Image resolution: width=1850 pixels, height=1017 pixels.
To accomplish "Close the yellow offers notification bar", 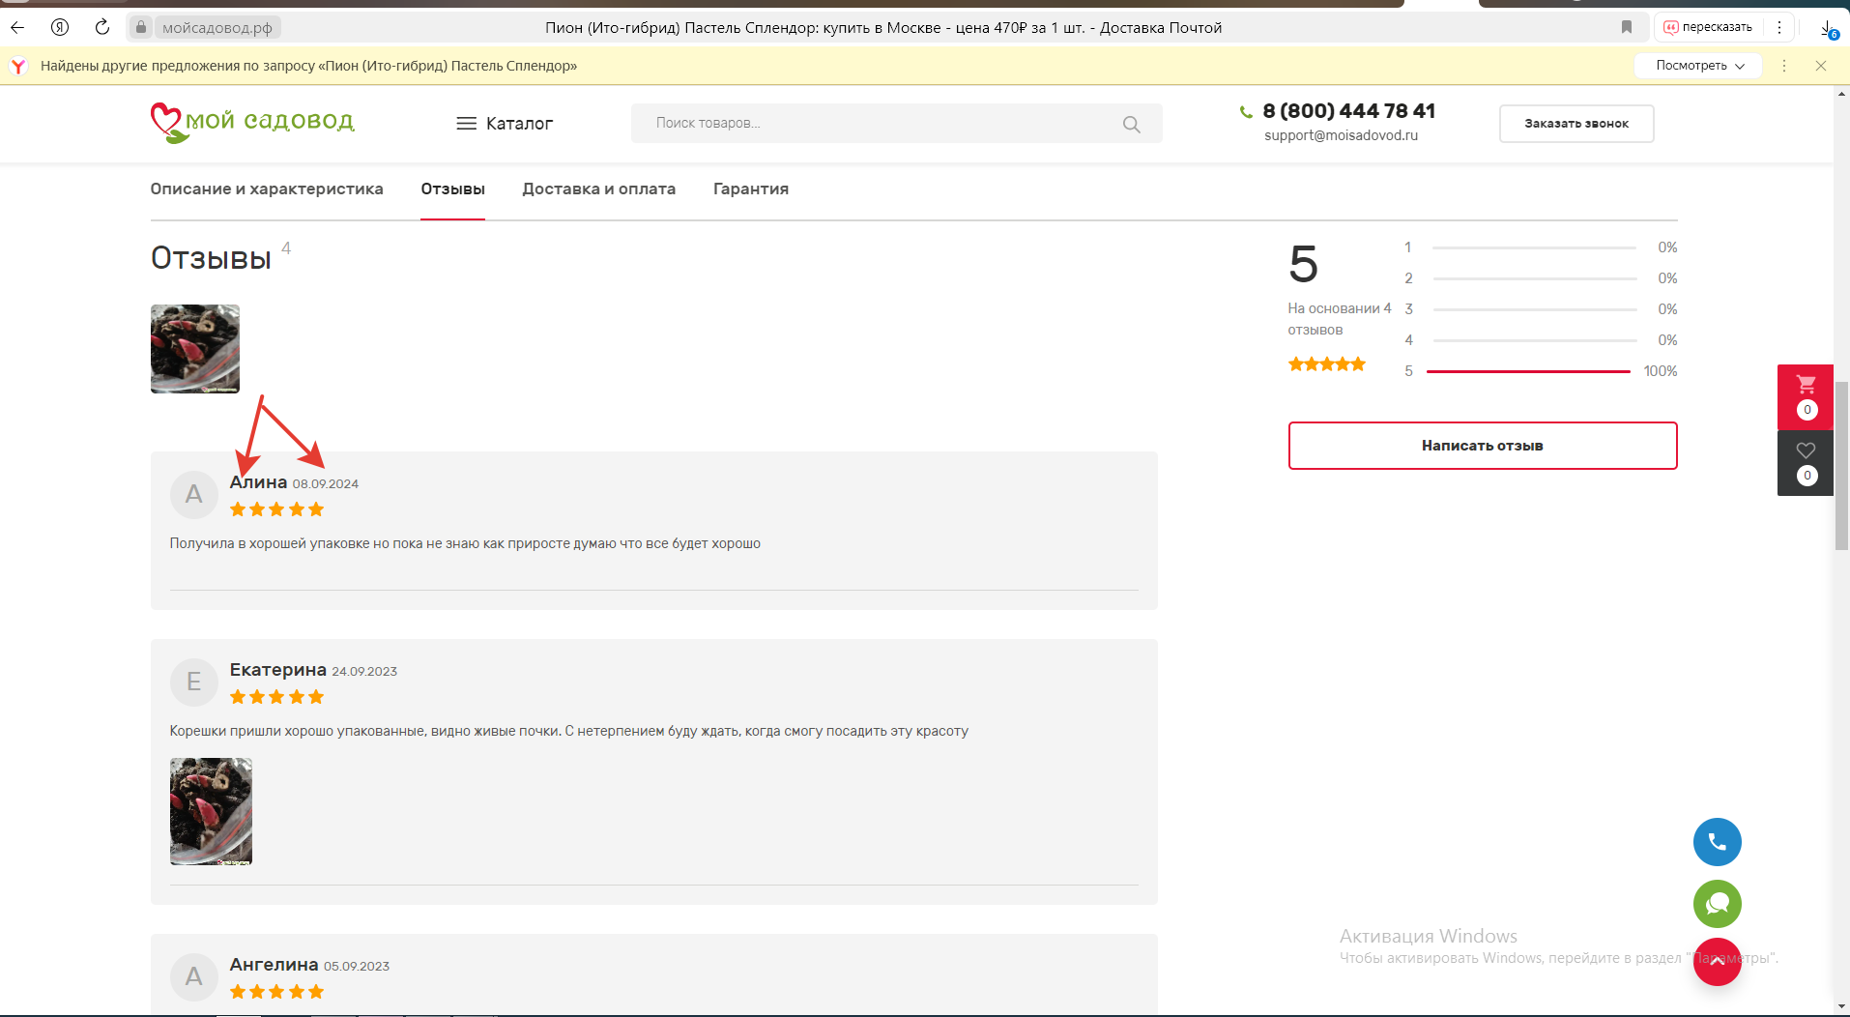I will [x=1821, y=66].
